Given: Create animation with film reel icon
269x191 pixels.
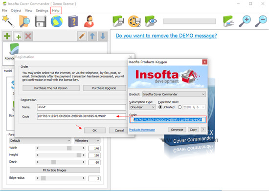Looking at the screenshot, I should tap(134, 21).
